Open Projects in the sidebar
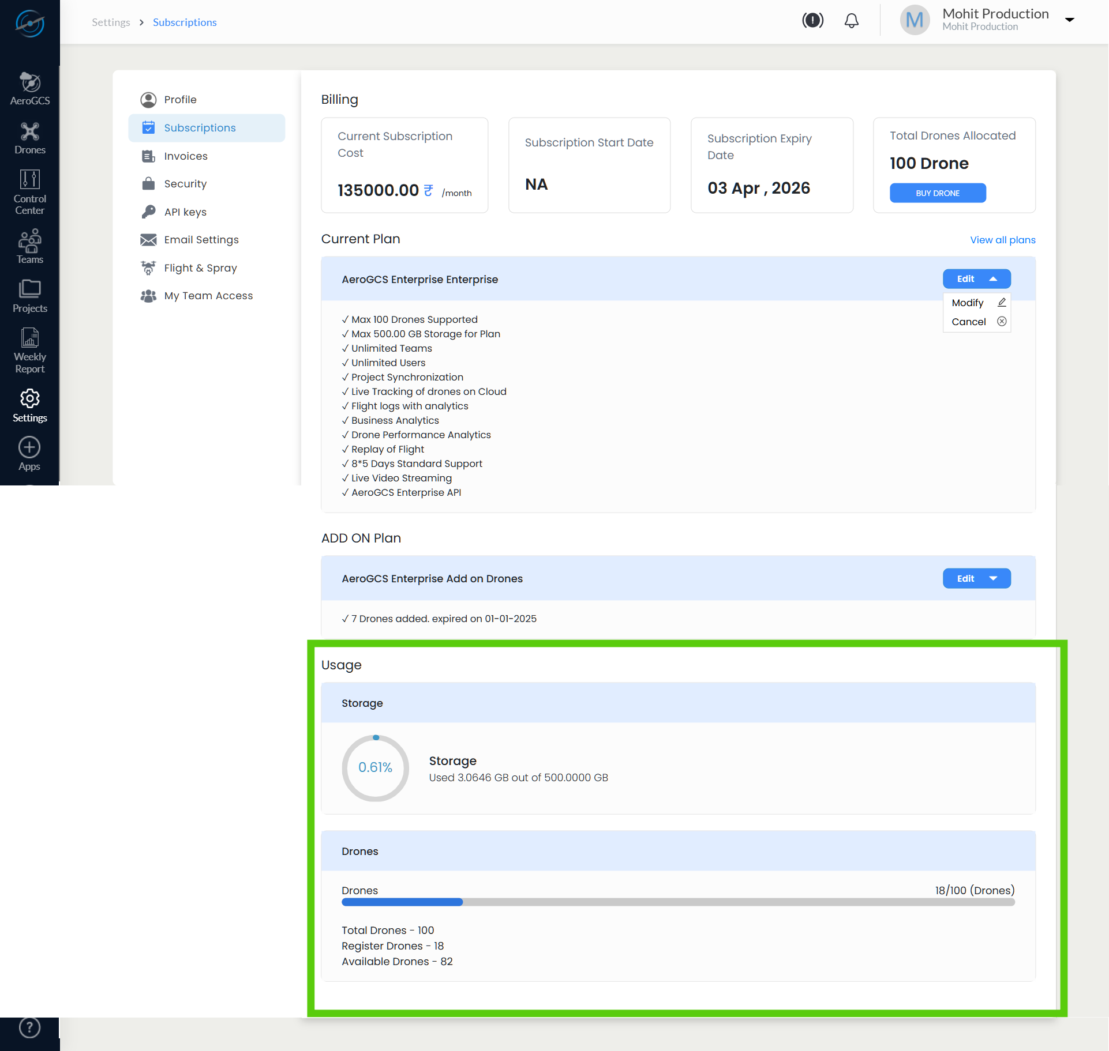The width and height of the screenshot is (1109, 1051). [30, 296]
